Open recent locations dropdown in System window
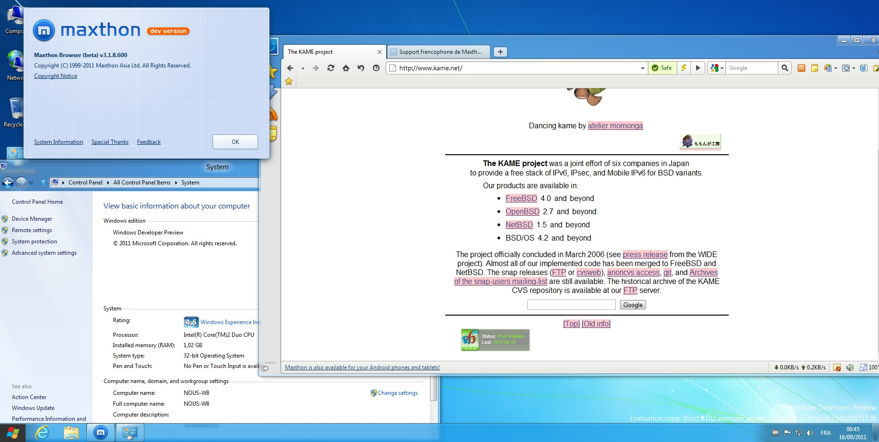 [x=31, y=183]
